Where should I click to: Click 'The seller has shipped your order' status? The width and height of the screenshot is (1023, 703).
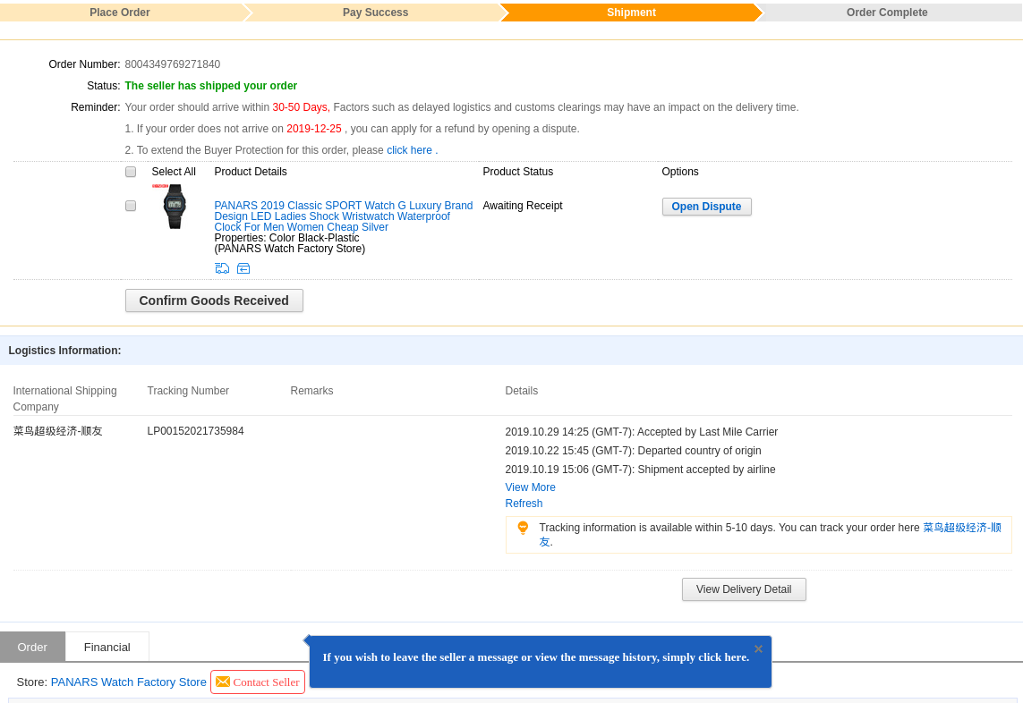pyautogui.click(x=210, y=86)
